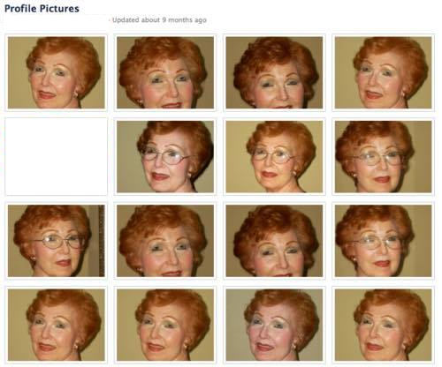Open the glasses photo showing dark frame edge
This screenshot has width=442, height=367.
57,241
